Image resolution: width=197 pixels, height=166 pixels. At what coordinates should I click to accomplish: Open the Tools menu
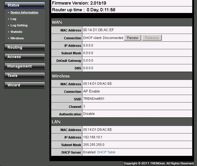(24, 76)
